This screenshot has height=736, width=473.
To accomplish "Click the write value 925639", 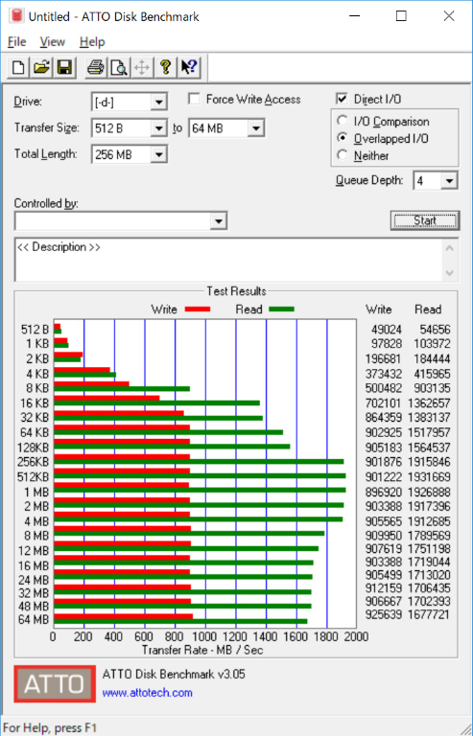I will coord(384,614).
